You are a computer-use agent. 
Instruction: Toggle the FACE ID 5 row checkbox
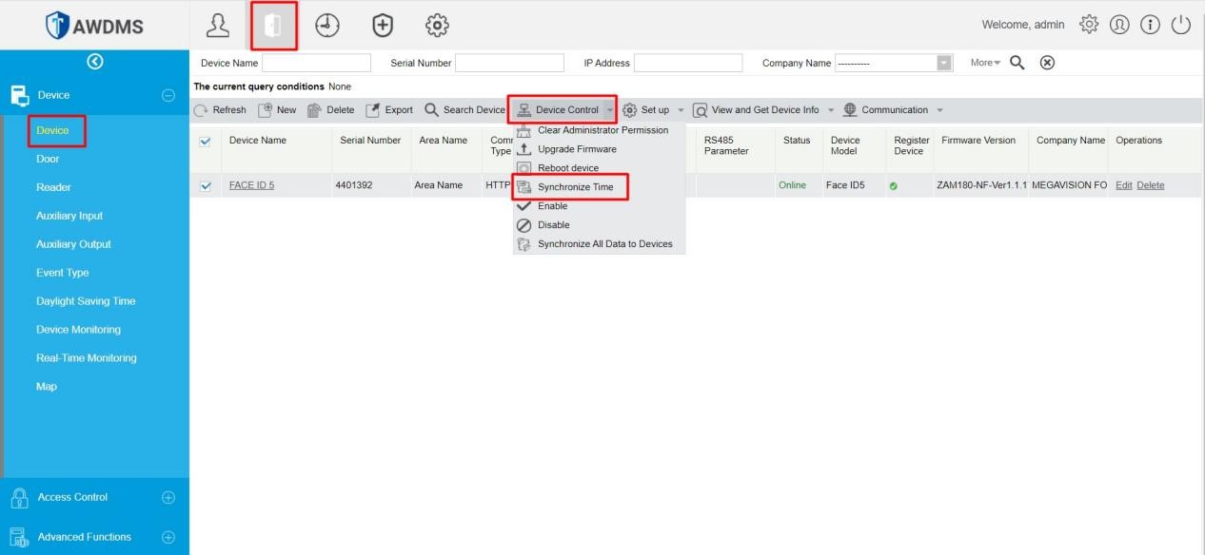(205, 186)
